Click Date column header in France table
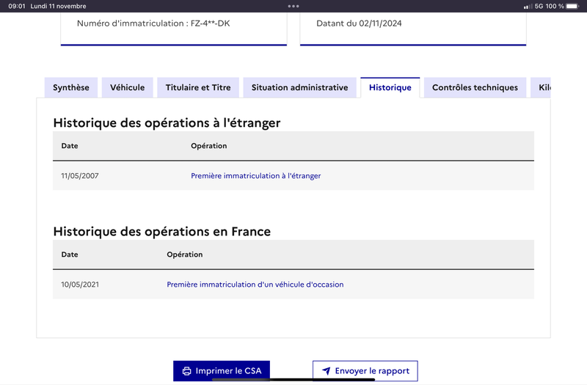The width and height of the screenshot is (587, 385). point(70,254)
